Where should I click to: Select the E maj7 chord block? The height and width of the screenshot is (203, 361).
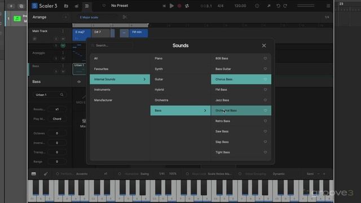(81, 35)
